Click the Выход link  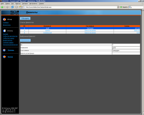click(10, 57)
